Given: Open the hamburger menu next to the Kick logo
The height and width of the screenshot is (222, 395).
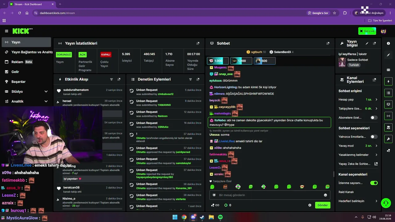Looking at the screenshot, I should tap(6, 31).
